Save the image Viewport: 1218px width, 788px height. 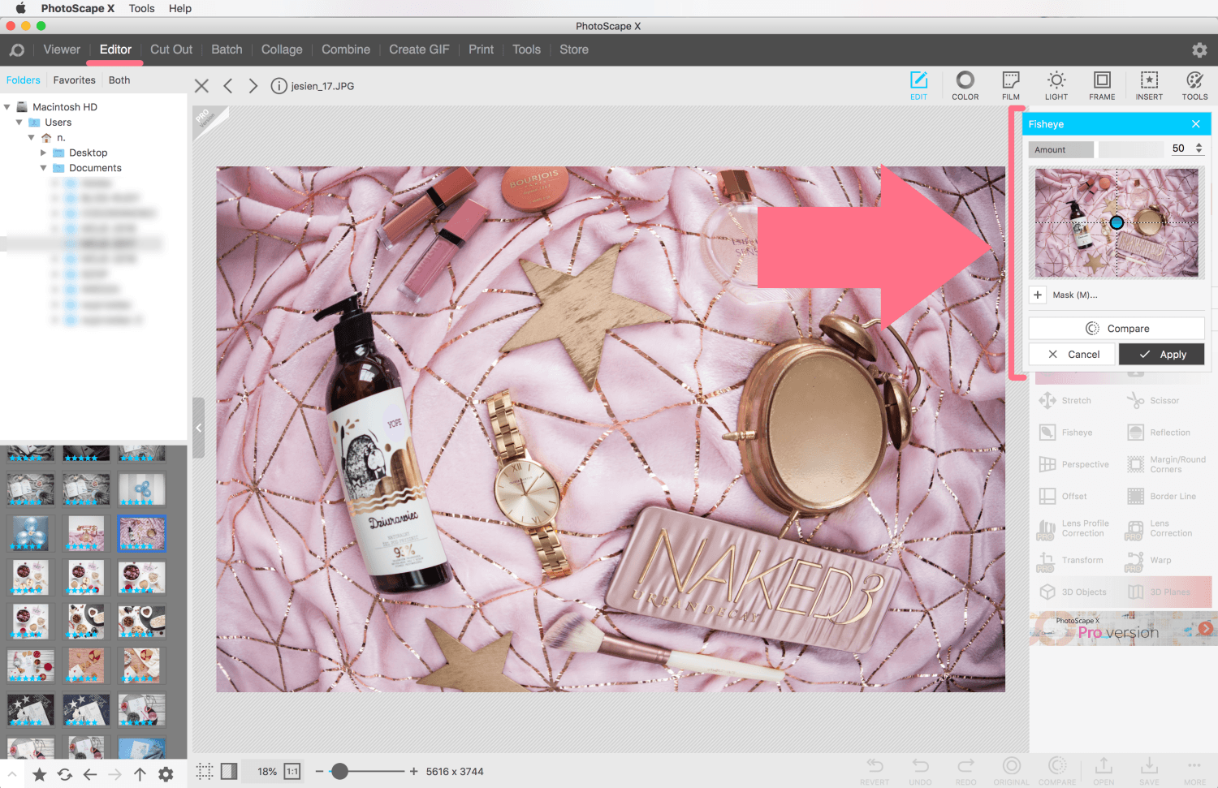(1149, 771)
